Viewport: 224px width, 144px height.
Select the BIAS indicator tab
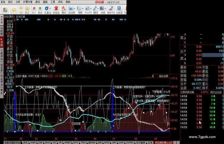[x=48, y=143]
